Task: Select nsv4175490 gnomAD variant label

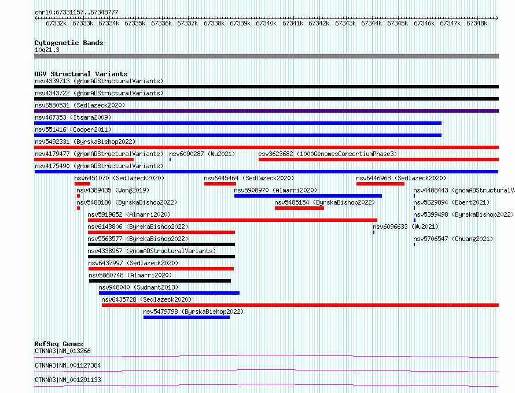Action: [99, 166]
